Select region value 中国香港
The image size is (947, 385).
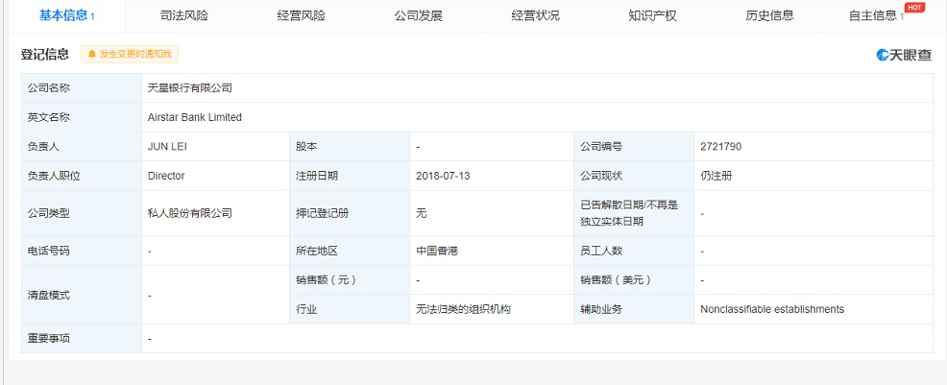(x=437, y=251)
